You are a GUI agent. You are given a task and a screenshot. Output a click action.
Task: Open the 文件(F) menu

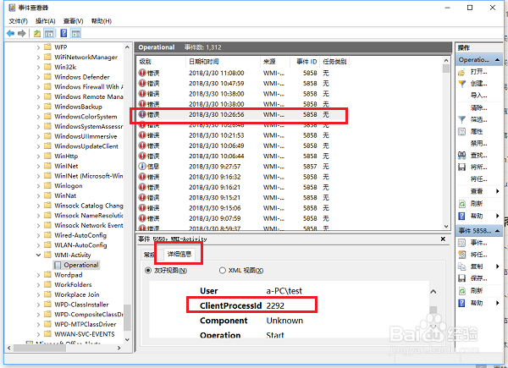pos(18,21)
